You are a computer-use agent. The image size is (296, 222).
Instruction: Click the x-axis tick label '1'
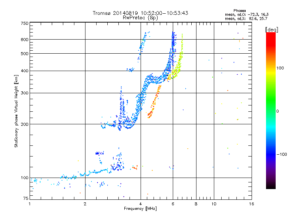coord(30,204)
